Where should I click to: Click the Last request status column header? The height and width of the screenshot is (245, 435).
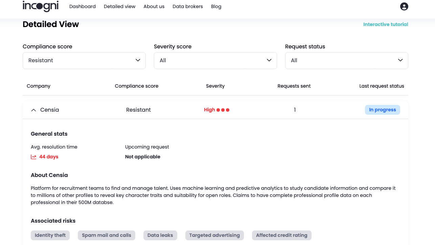pos(382,86)
